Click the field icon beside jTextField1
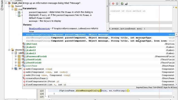 tap(24, 59)
